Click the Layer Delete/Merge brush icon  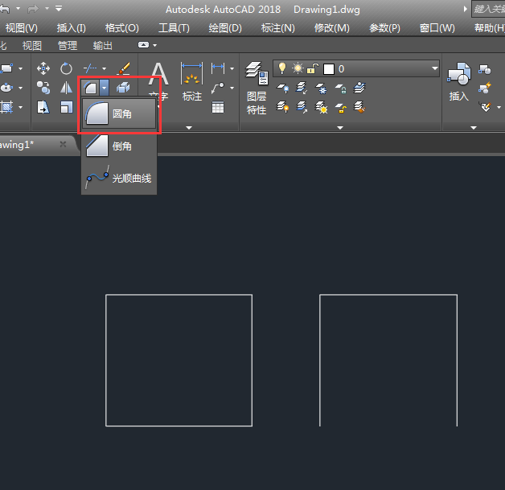coord(359,107)
